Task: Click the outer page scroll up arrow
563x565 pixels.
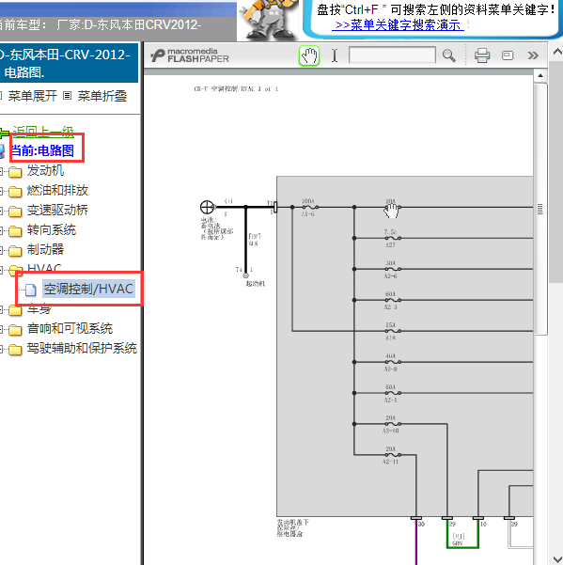Action: 557,53
